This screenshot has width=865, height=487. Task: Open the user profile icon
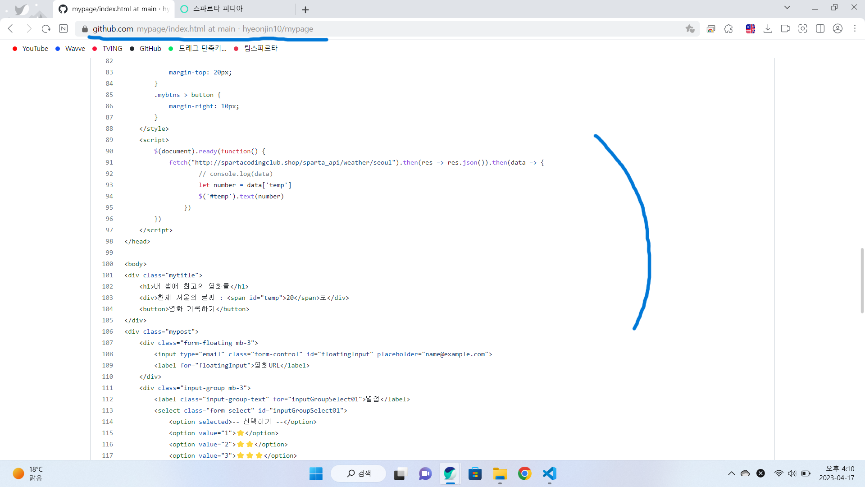coord(838,29)
